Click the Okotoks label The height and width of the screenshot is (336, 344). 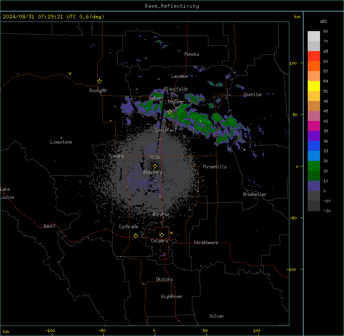tap(164, 279)
